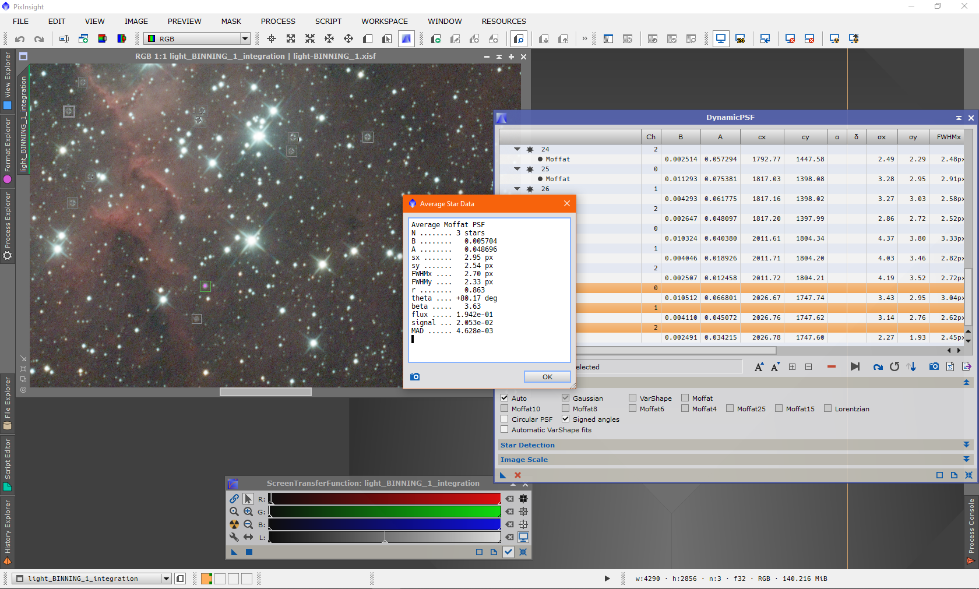Click the luminance midtones slider in STF
This screenshot has height=589, width=979.
tap(385, 538)
